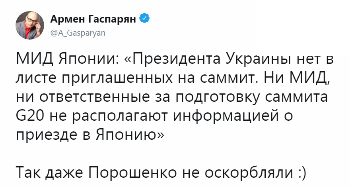Click the blue verified badge icon
Screen dimensions: 350x188
tap(146, 19)
